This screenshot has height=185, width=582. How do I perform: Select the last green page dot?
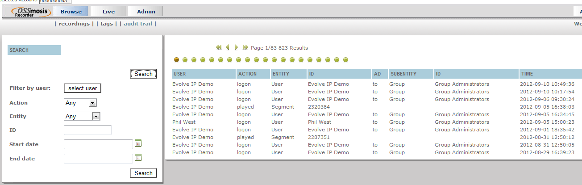[x=346, y=59]
